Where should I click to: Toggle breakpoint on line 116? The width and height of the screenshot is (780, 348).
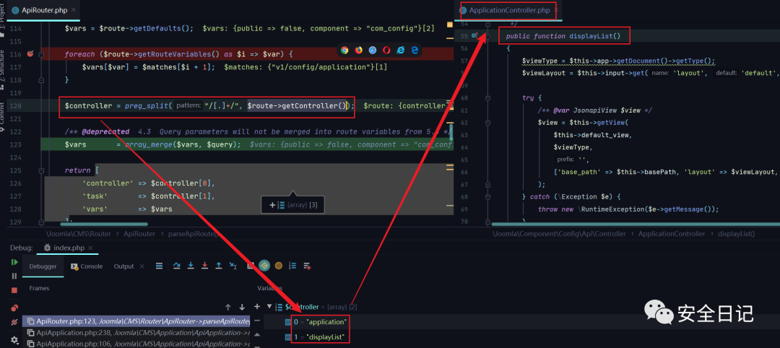pos(30,54)
